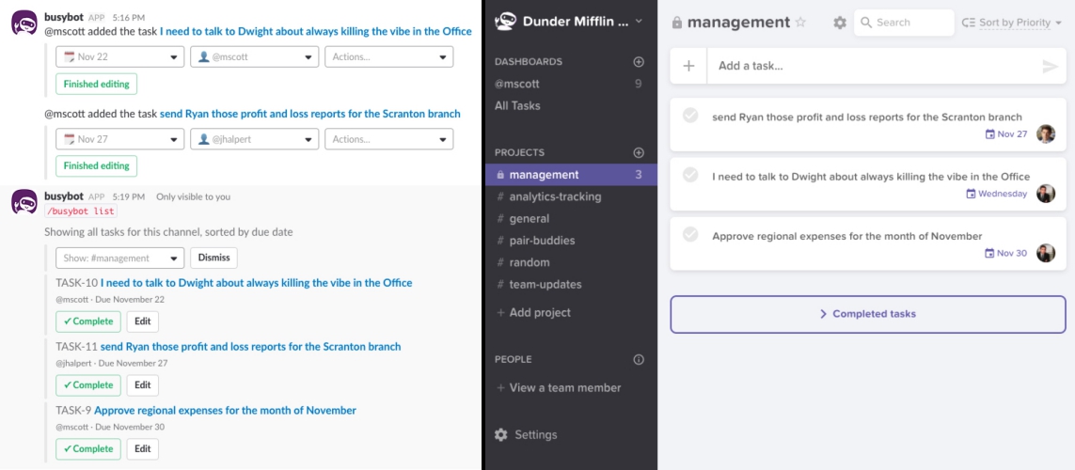Click the lock icon beside management title

click(x=676, y=23)
